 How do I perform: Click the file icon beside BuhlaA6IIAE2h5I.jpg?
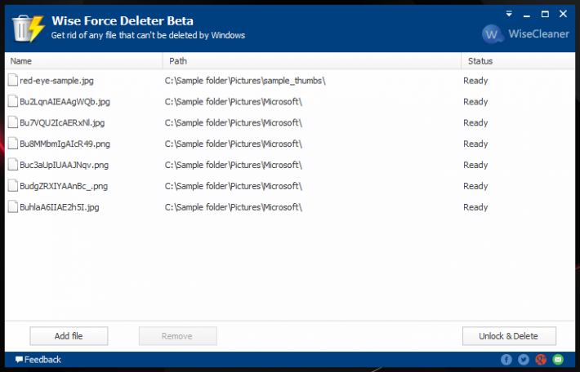13,206
